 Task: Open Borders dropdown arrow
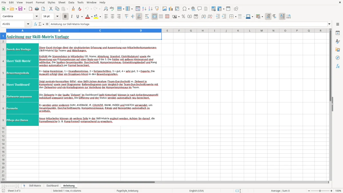coord(236,17)
